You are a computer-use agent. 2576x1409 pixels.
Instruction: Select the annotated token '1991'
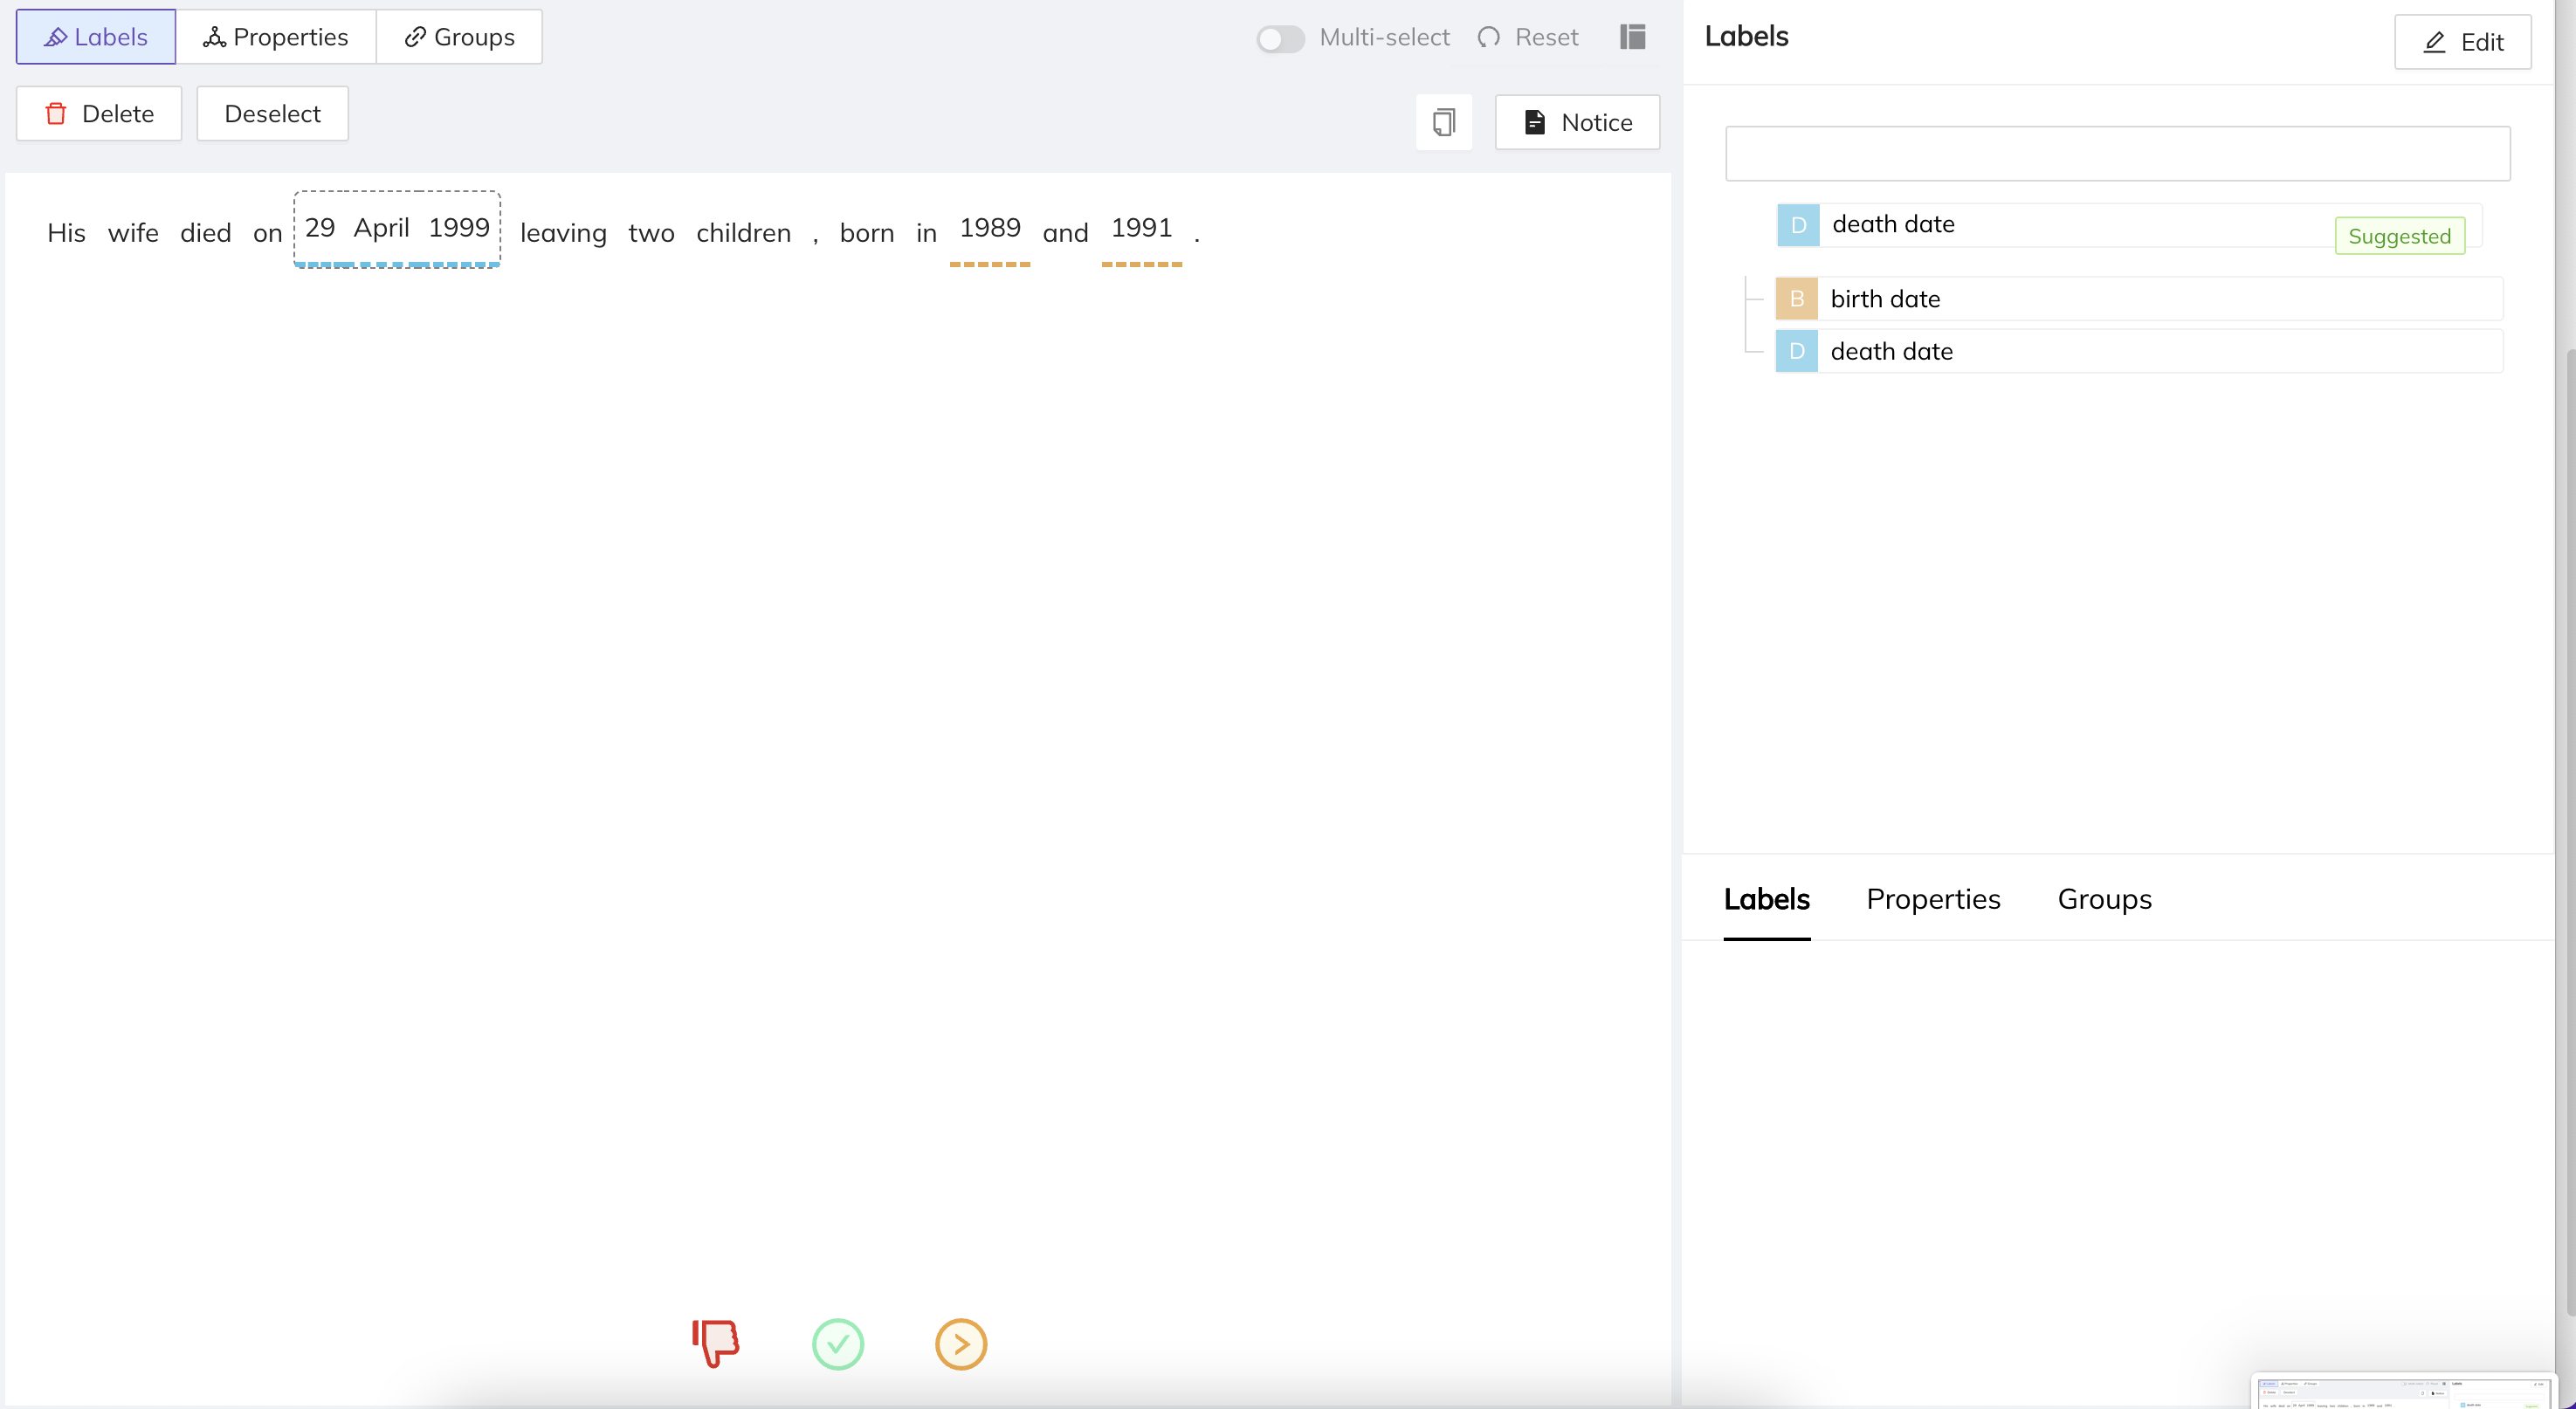[1141, 228]
